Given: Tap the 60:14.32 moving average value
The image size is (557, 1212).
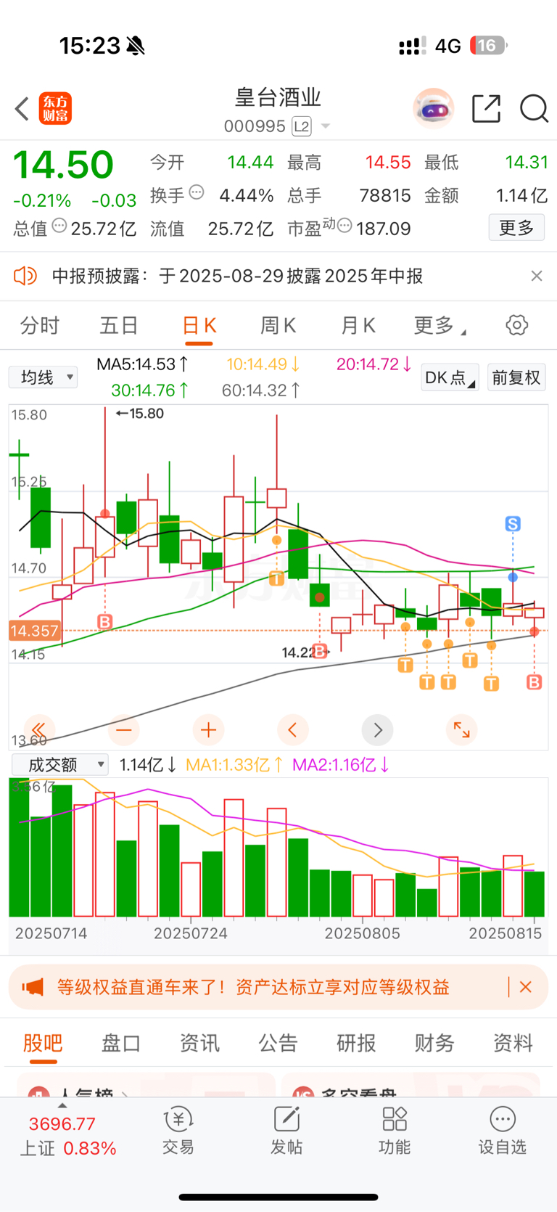Looking at the screenshot, I should click(x=261, y=390).
